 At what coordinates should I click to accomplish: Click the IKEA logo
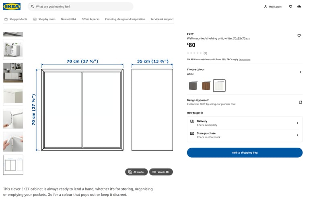click(12, 6)
